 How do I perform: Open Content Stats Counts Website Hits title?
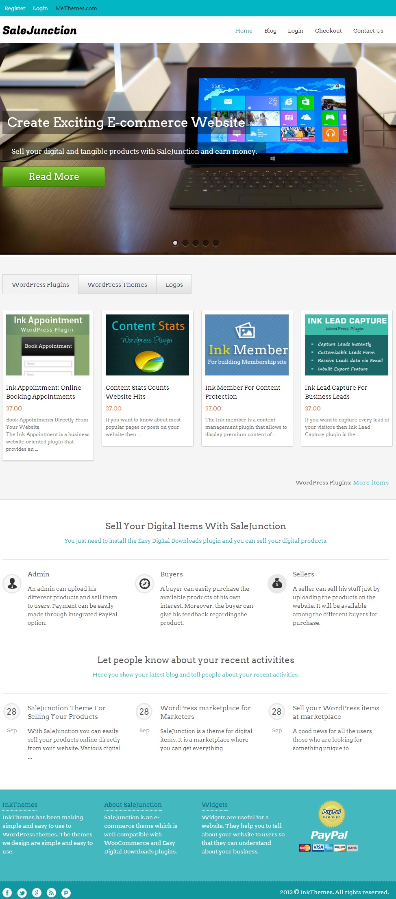(x=137, y=392)
